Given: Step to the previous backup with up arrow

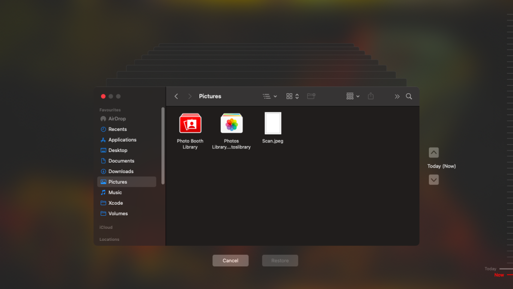Looking at the screenshot, I should click(434, 153).
